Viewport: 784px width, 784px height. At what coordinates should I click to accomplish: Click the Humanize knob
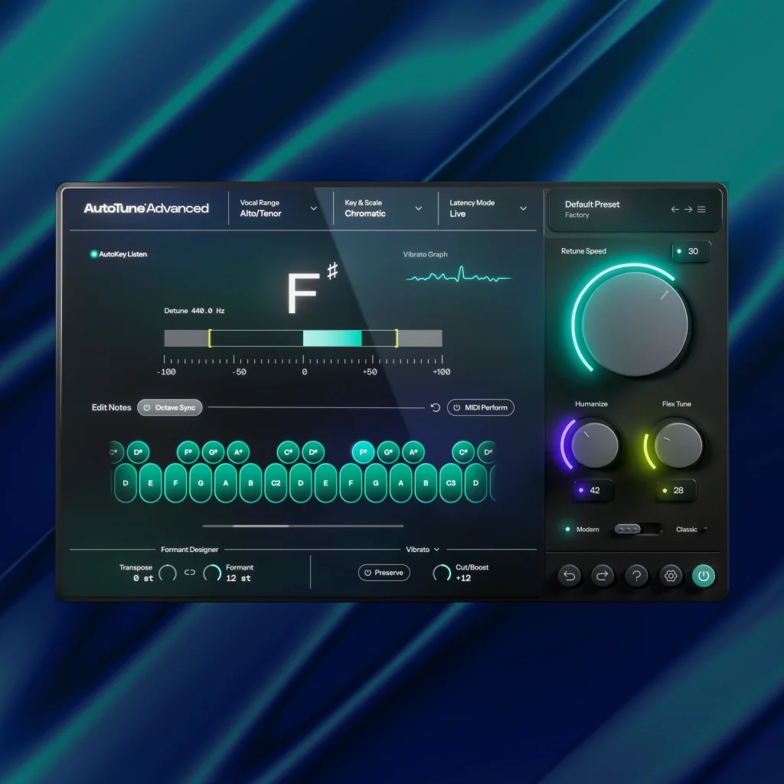click(x=594, y=445)
